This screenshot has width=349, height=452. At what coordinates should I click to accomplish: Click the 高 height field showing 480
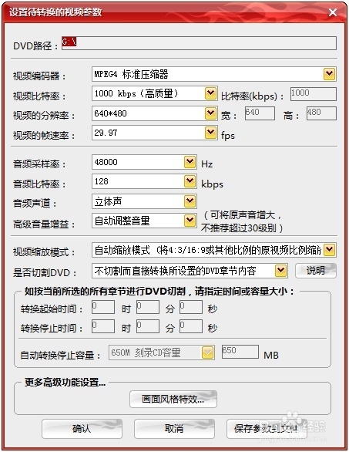pyautogui.click(x=321, y=113)
